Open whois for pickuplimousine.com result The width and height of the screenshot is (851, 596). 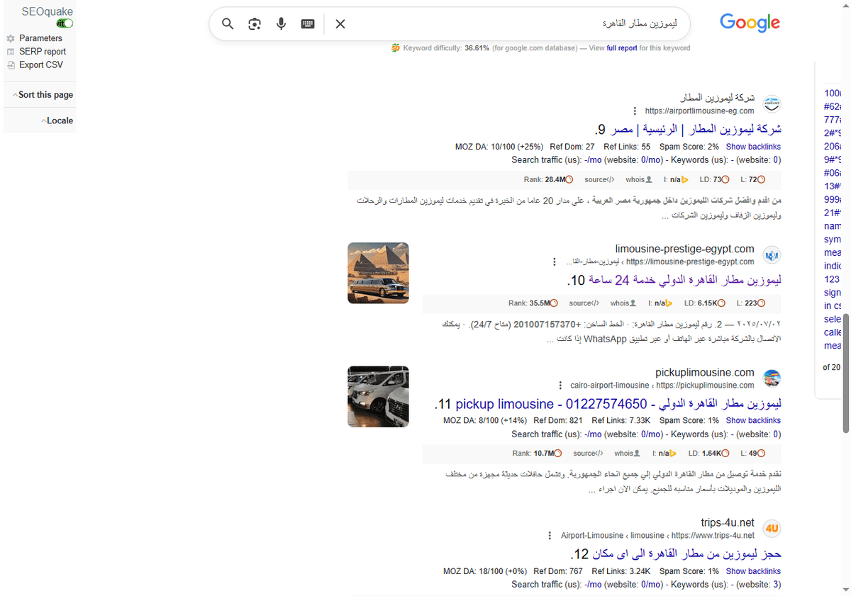tap(628, 454)
